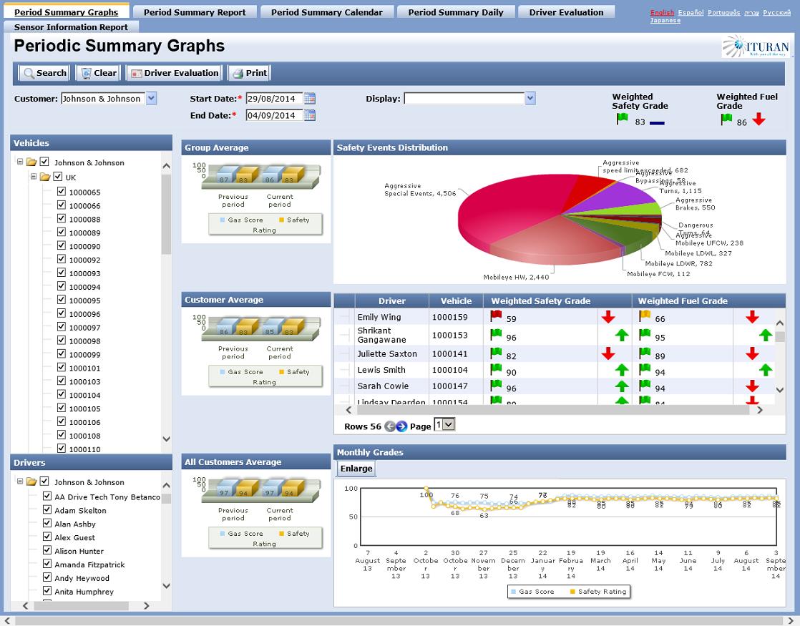Click Emily Wing's red safety flag
Image resolution: width=800 pixels, height=626 pixels.
point(496,316)
